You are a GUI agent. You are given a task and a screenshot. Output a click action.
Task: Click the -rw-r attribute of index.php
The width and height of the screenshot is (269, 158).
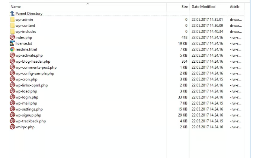[236, 37]
